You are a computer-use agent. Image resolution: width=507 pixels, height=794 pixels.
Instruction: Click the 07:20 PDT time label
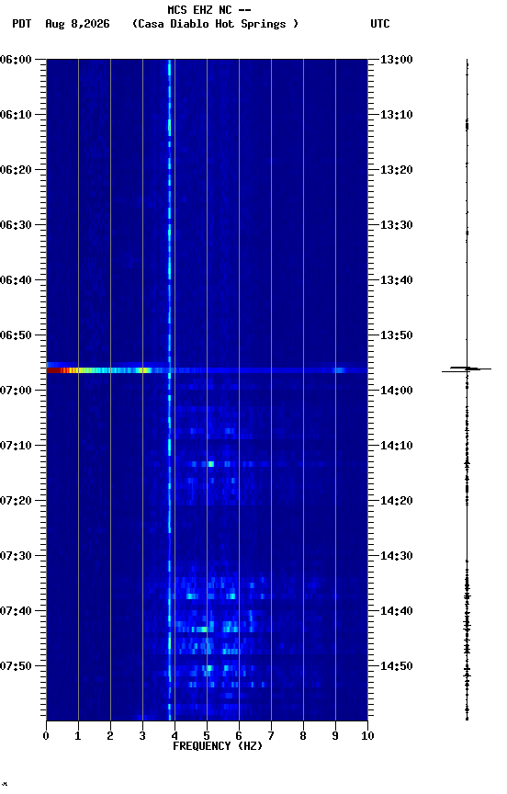click(x=16, y=501)
